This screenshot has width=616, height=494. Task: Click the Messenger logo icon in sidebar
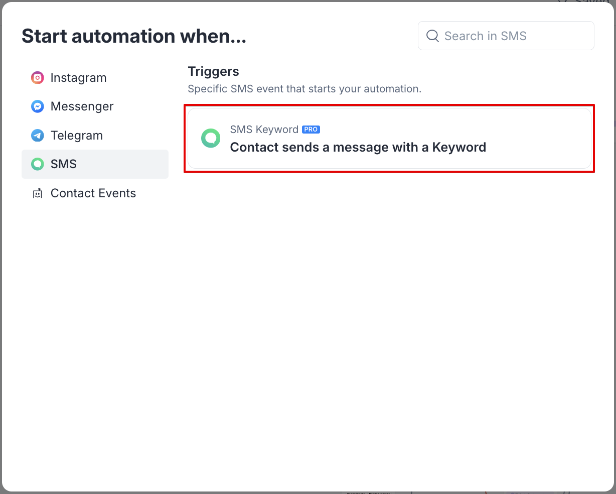(37, 106)
